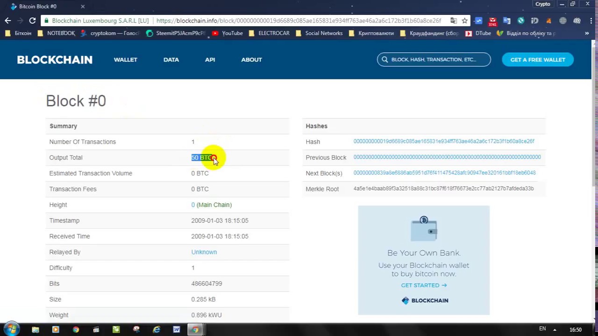
Task: Open the YouTube bookmark
Action: click(228, 33)
